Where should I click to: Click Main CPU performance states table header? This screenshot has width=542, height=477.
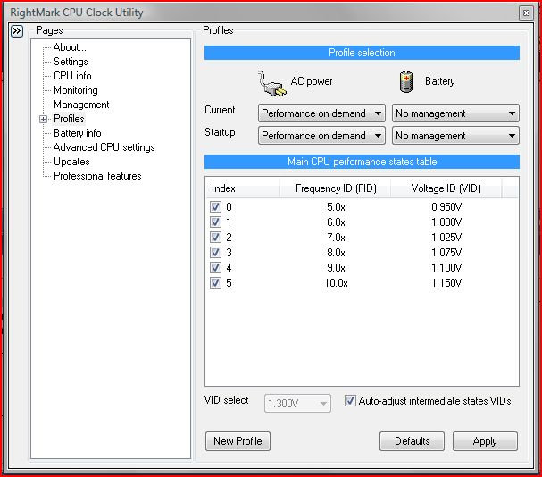point(362,162)
